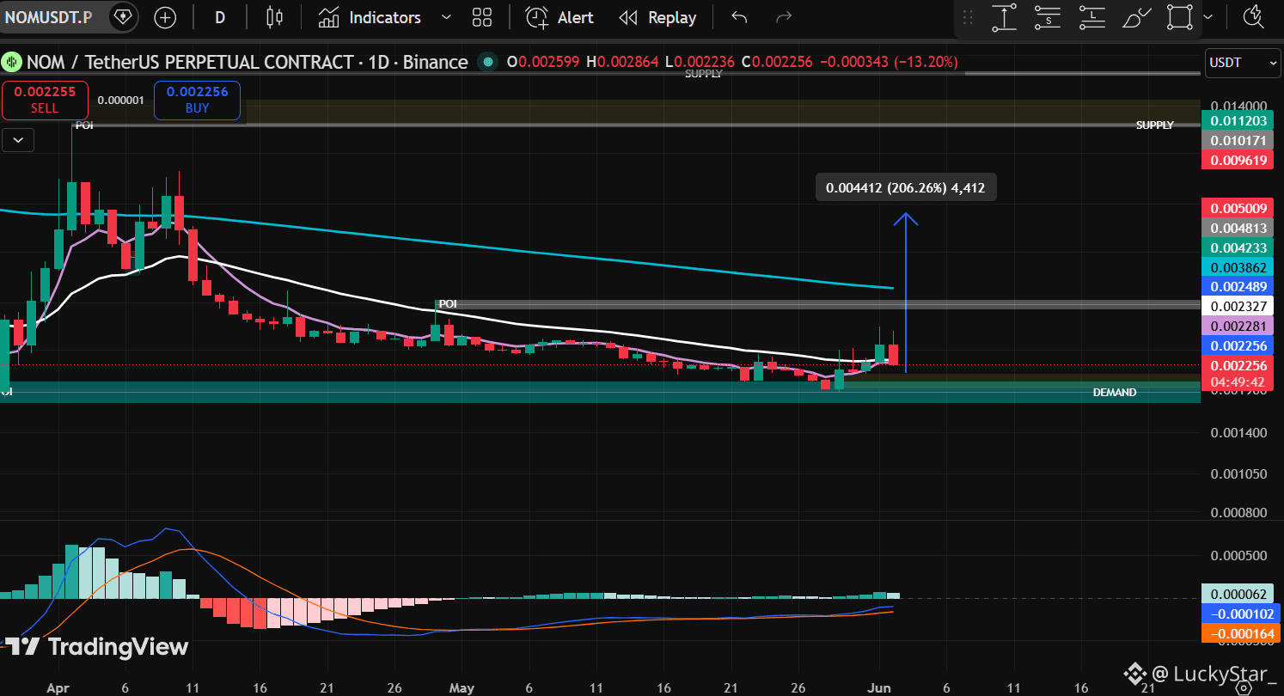Change the D timeframe interval
Viewport: 1284px width, 696px height.
tap(220, 17)
